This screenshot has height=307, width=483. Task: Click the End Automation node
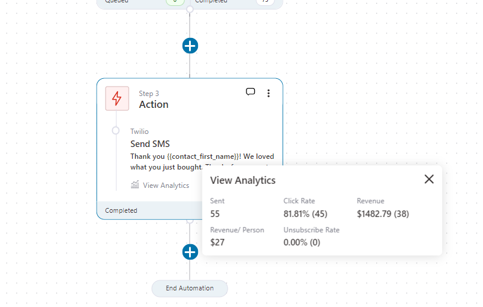(190, 289)
